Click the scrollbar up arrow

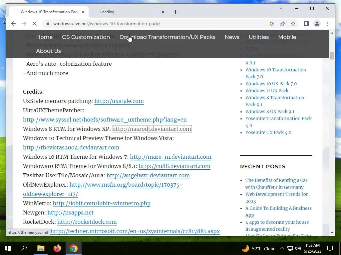tap(332, 33)
